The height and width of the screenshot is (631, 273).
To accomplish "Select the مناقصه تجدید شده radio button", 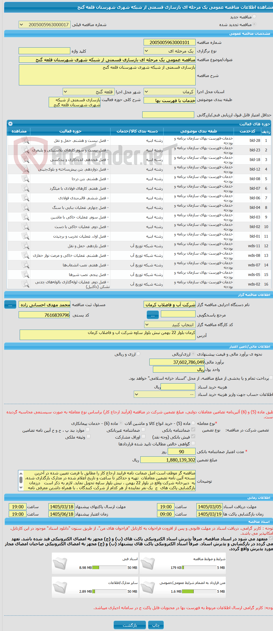I will pos(254,24).
